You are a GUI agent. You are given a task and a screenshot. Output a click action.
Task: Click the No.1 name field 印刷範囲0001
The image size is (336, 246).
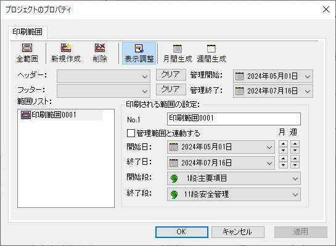tap(234, 119)
